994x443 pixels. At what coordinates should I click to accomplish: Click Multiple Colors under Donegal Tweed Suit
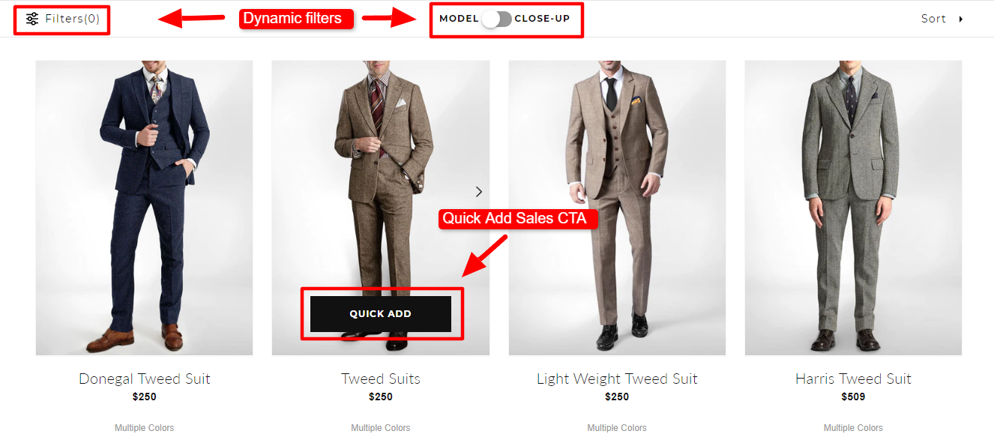click(x=144, y=428)
